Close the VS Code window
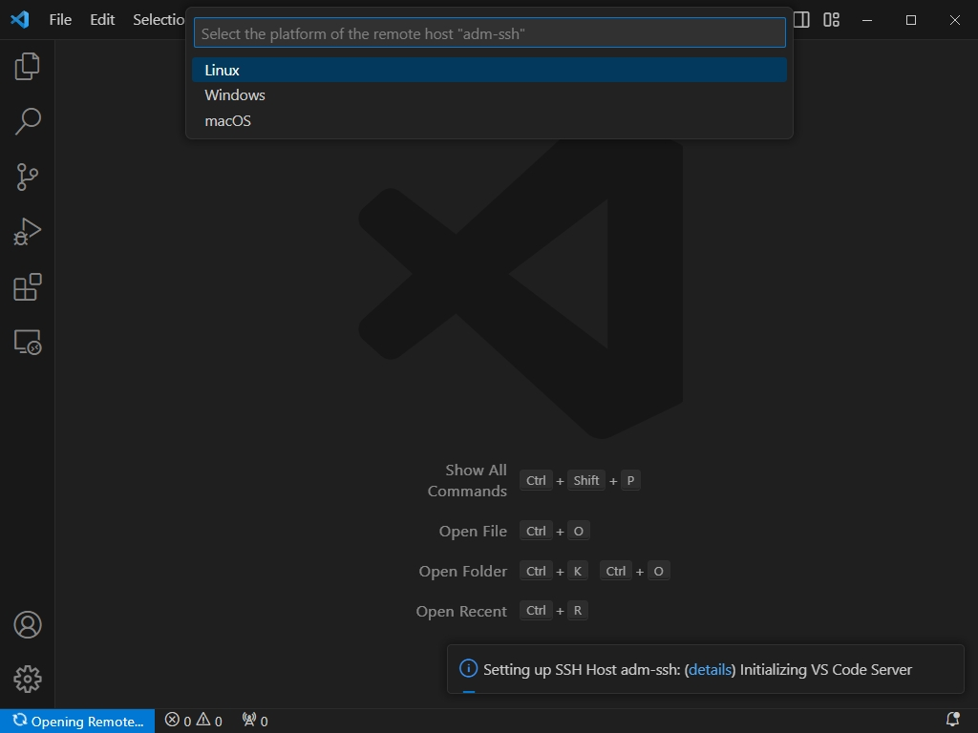 coord(955,20)
